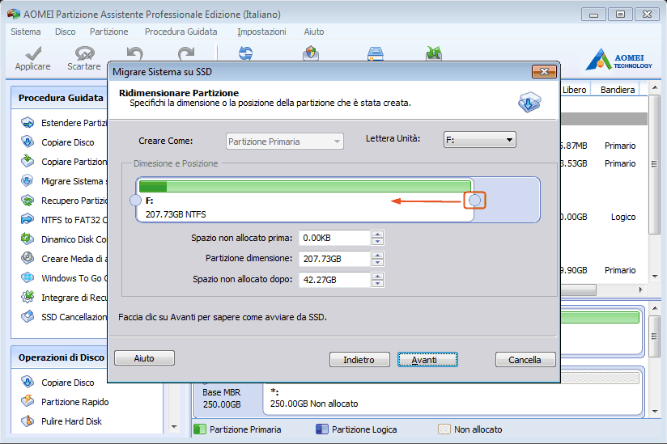Screen dimensions: 667x444
Task: Click the blue refresh arrows toolbar icon
Action: click(x=245, y=53)
